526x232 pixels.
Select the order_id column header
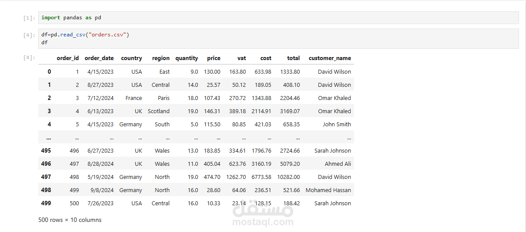coord(68,58)
